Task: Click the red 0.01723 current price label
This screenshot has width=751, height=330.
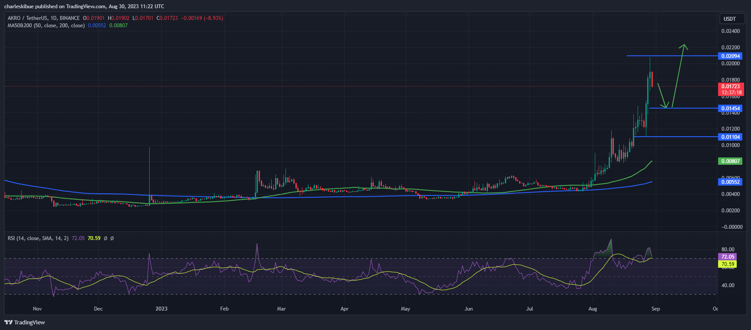Action: [x=731, y=90]
